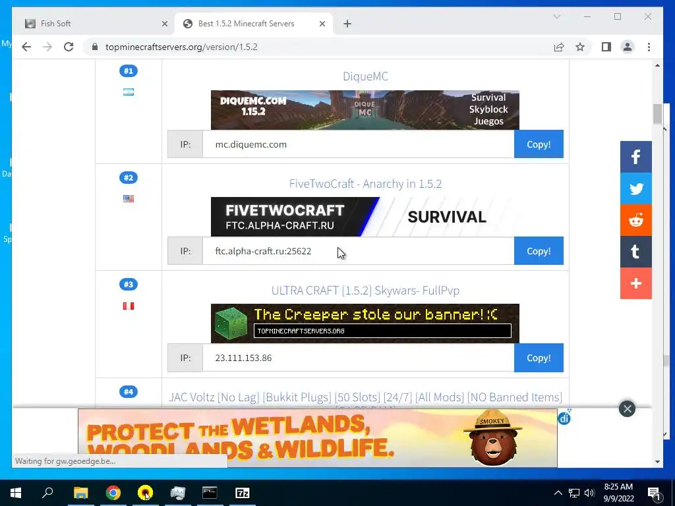Show hidden system tray icons
Image resolution: width=675 pixels, height=506 pixels.
(558, 493)
